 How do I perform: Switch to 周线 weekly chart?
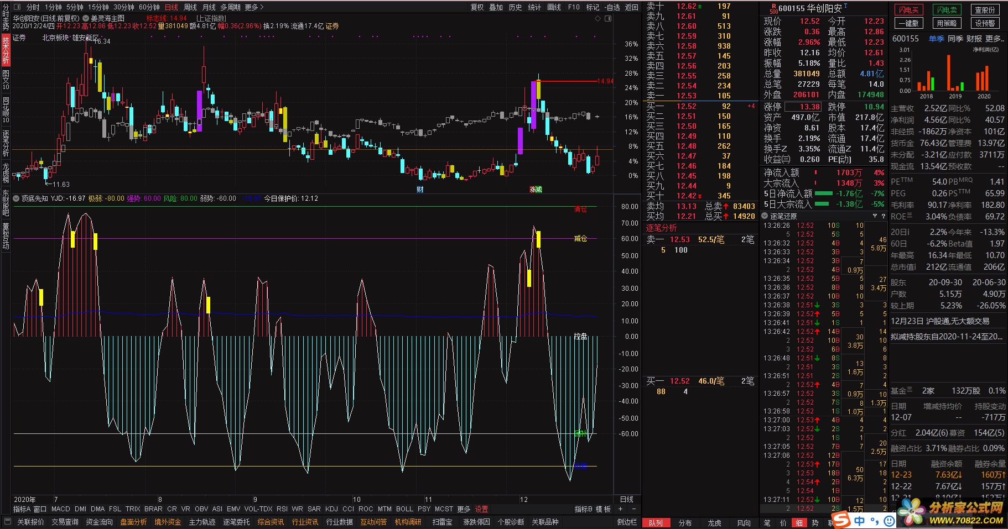click(x=190, y=7)
